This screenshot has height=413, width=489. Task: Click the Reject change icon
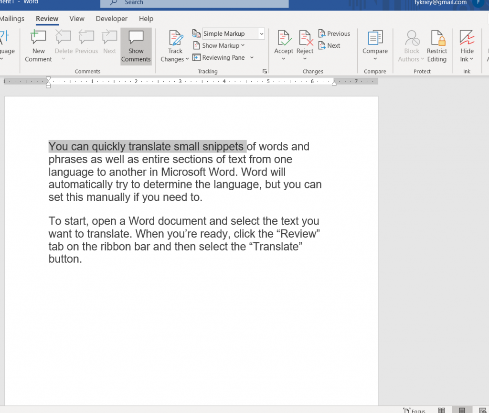[305, 38]
